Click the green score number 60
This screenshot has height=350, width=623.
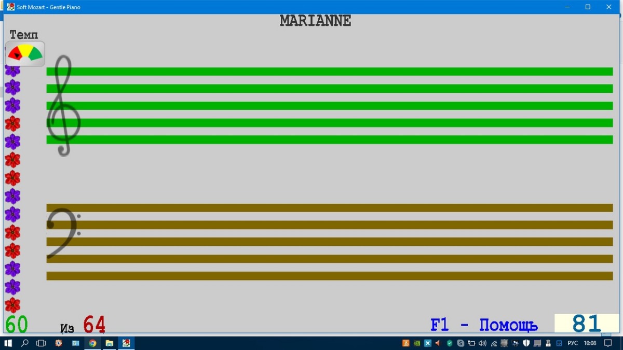(x=17, y=325)
